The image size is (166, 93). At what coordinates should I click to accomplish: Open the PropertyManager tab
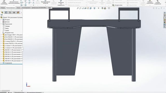click(6, 12)
